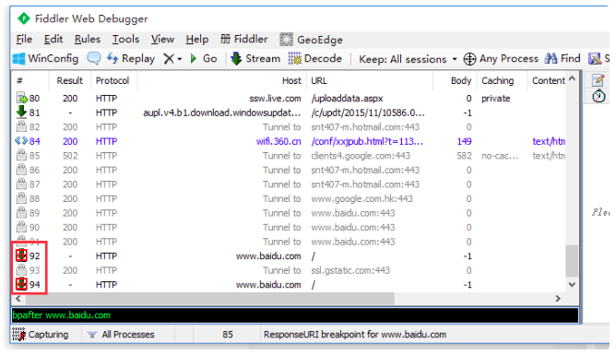
Task: Open the File menu
Action: [24, 40]
